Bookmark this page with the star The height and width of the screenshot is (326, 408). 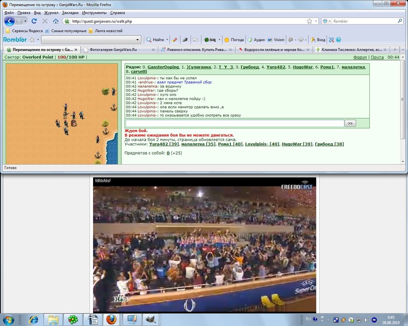pos(309,21)
